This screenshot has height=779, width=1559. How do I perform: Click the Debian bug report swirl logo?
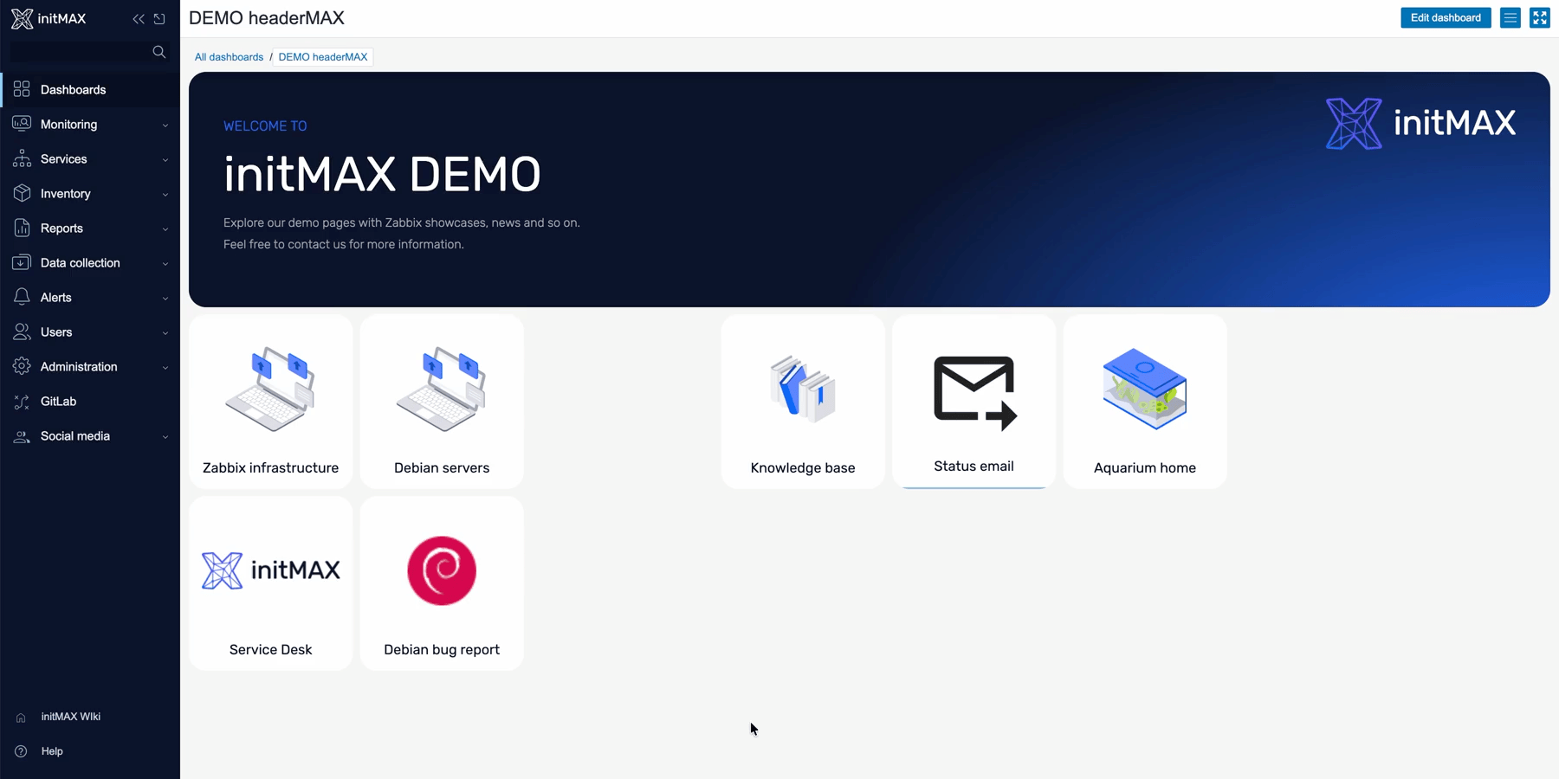point(442,570)
